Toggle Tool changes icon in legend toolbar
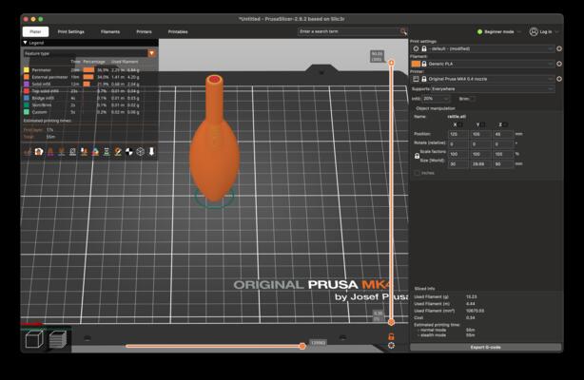The image size is (584, 380). [84, 151]
